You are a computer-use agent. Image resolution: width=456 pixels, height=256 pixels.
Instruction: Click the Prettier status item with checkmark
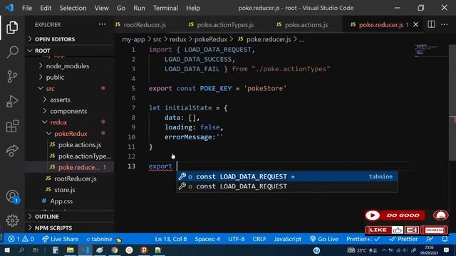(403, 239)
